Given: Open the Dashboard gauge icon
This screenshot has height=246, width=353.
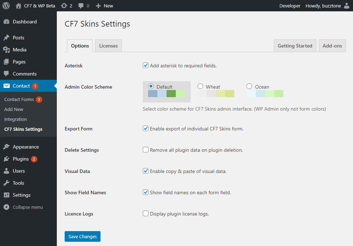Looking at the screenshot, I should [6, 22].
